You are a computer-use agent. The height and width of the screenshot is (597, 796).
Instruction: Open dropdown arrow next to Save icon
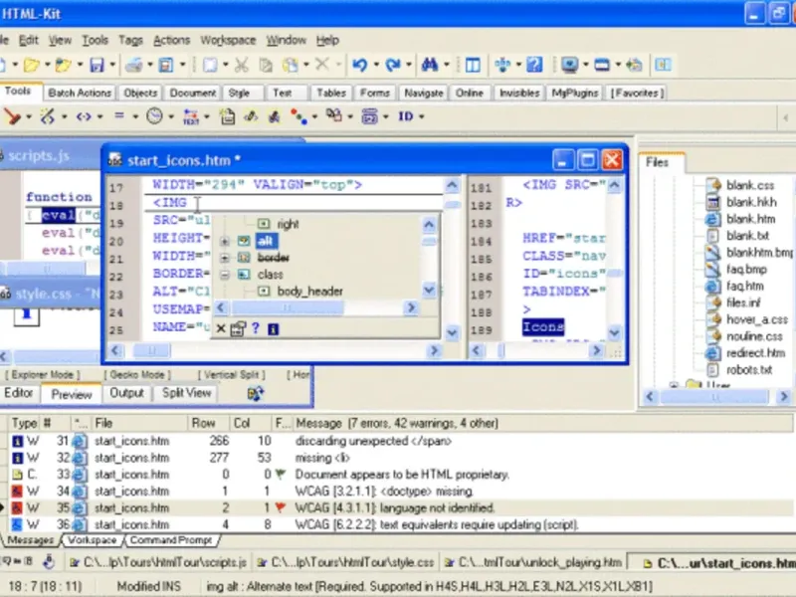tap(112, 65)
